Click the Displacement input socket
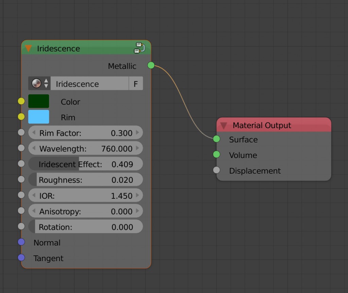The height and width of the screenshot is (293, 348). 216,170
